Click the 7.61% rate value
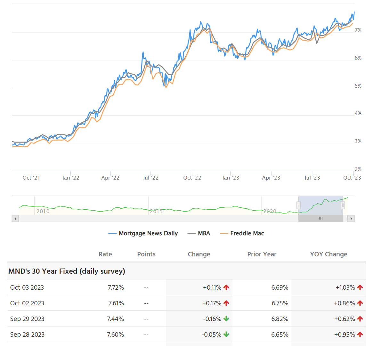This screenshot has width=373, height=346. coord(116,303)
